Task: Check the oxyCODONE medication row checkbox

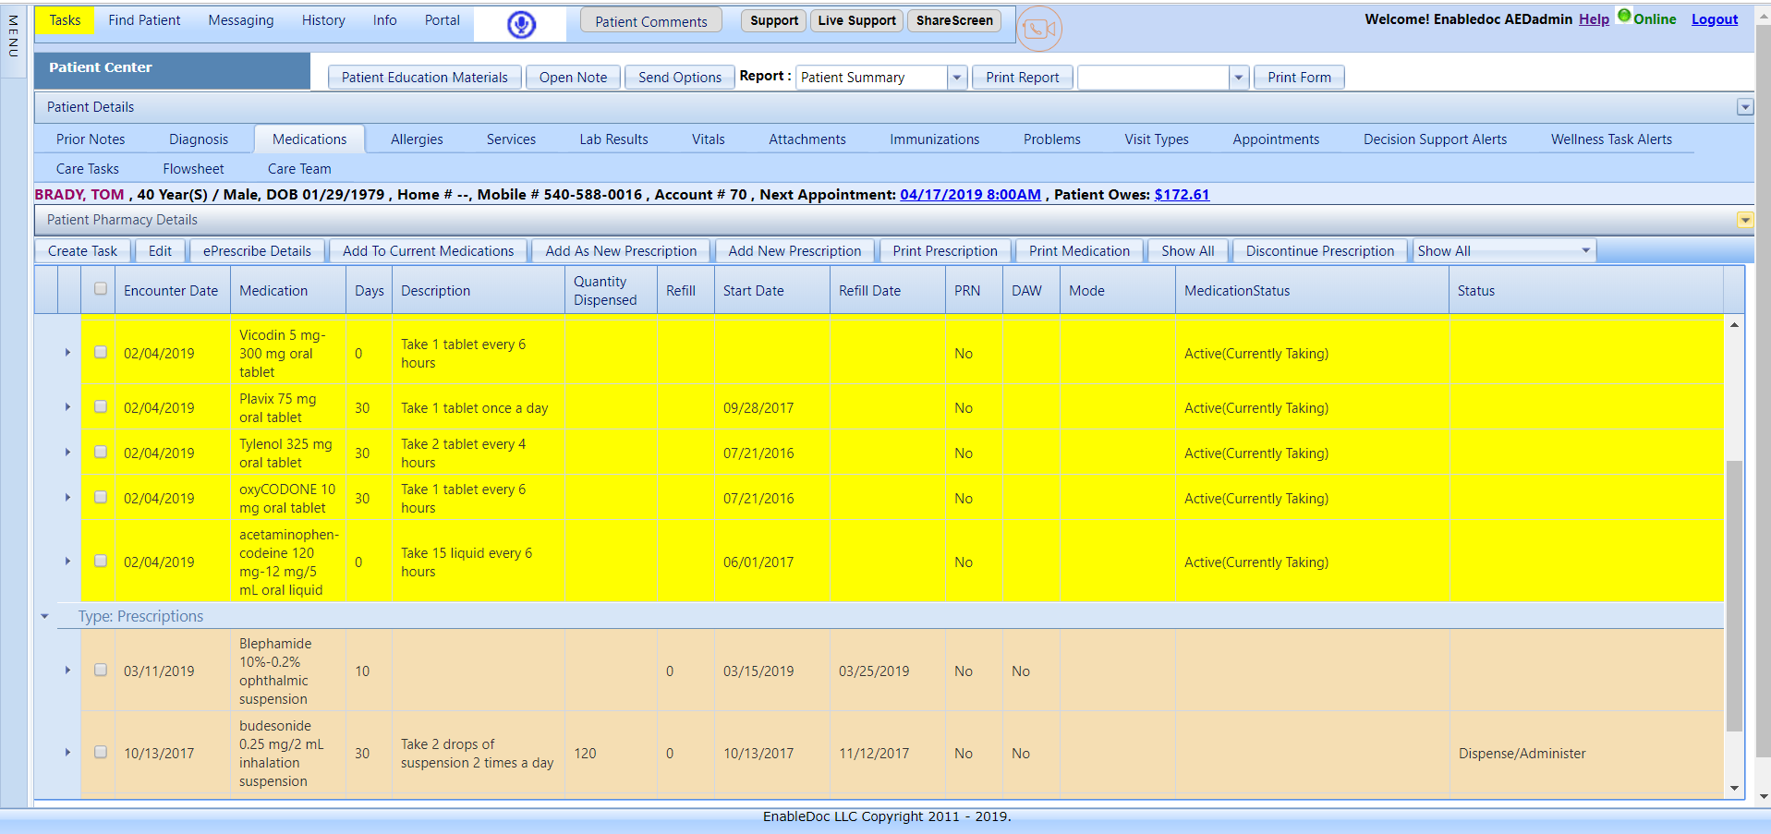Action: point(101,497)
